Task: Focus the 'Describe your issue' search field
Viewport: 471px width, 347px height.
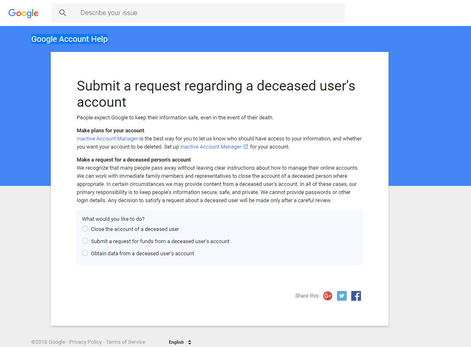Action: point(203,13)
